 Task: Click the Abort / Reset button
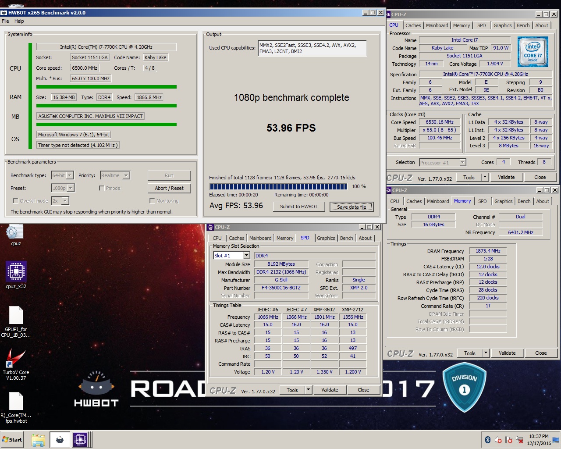169,188
